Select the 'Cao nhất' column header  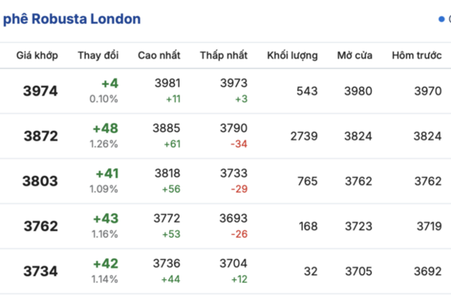click(159, 56)
